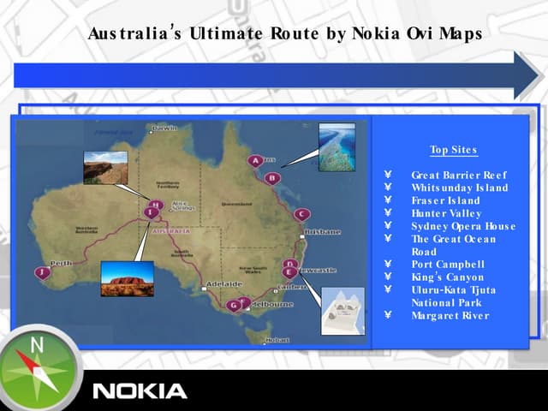Click map marker H in Northern Territory
The width and height of the screenshot is (548, 411).
pyautogui.click(x=157, y=204)
